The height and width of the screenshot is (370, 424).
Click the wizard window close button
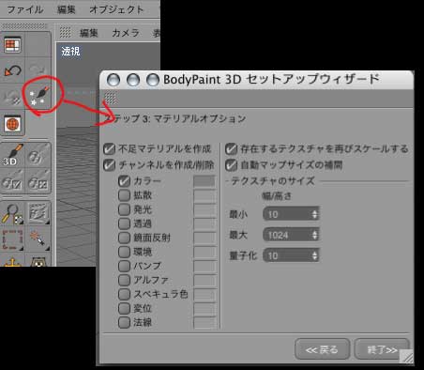(x=114, y=80)
